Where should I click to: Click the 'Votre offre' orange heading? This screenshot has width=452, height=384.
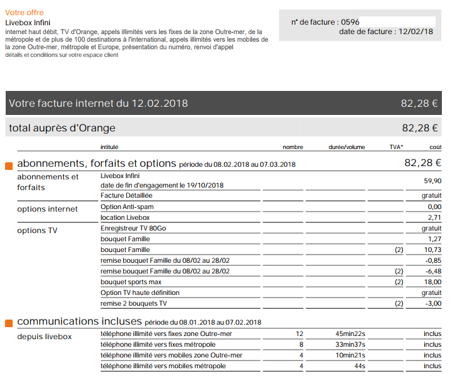coord(24,13)
